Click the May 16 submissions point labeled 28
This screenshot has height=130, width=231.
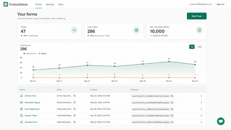coord(33,70)
